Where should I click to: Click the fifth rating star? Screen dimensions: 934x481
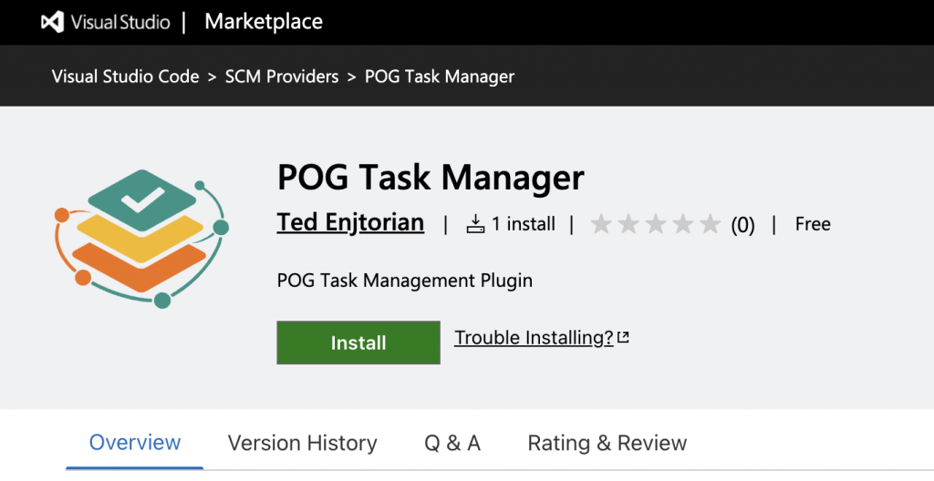[x=710, y=224]
